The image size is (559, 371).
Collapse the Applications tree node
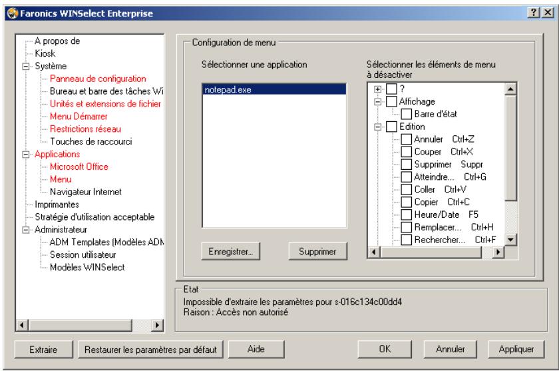point(26,155)
